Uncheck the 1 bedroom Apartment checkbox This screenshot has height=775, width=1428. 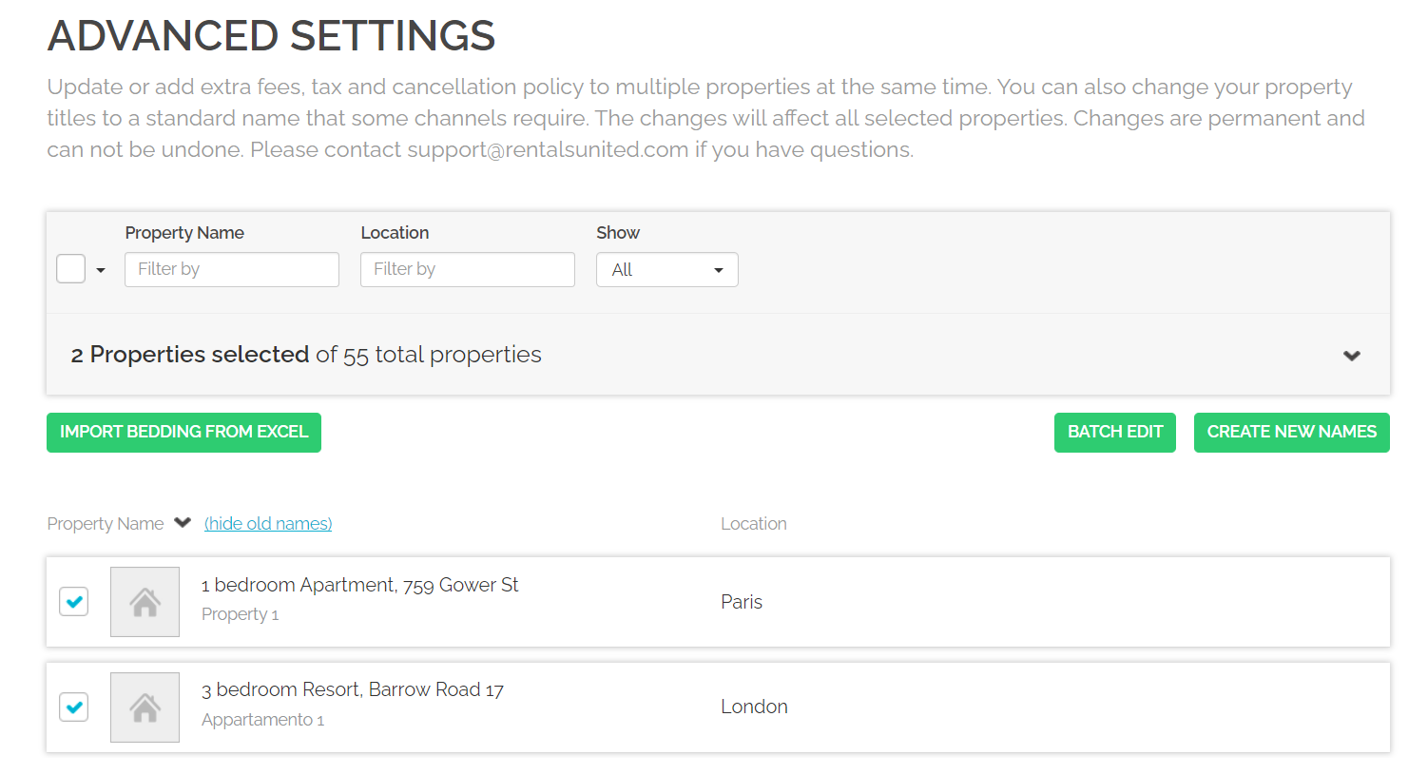tap(74, 602)
